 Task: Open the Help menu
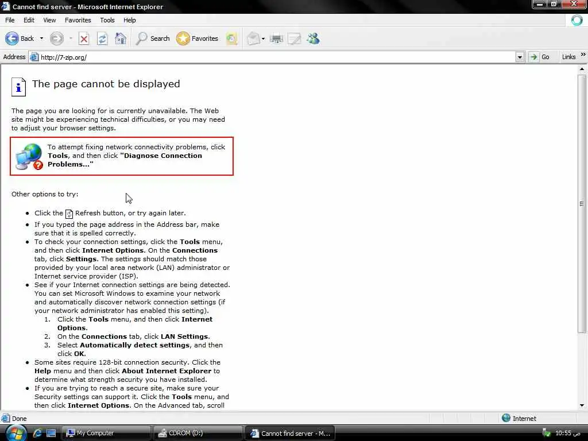(129, 20)
